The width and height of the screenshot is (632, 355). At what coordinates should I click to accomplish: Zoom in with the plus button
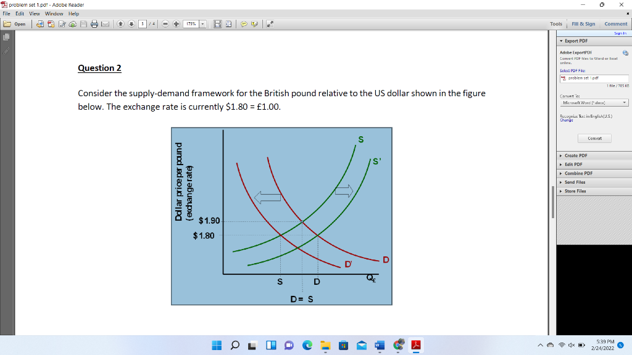pyautogui.click(x=176, y=24)
